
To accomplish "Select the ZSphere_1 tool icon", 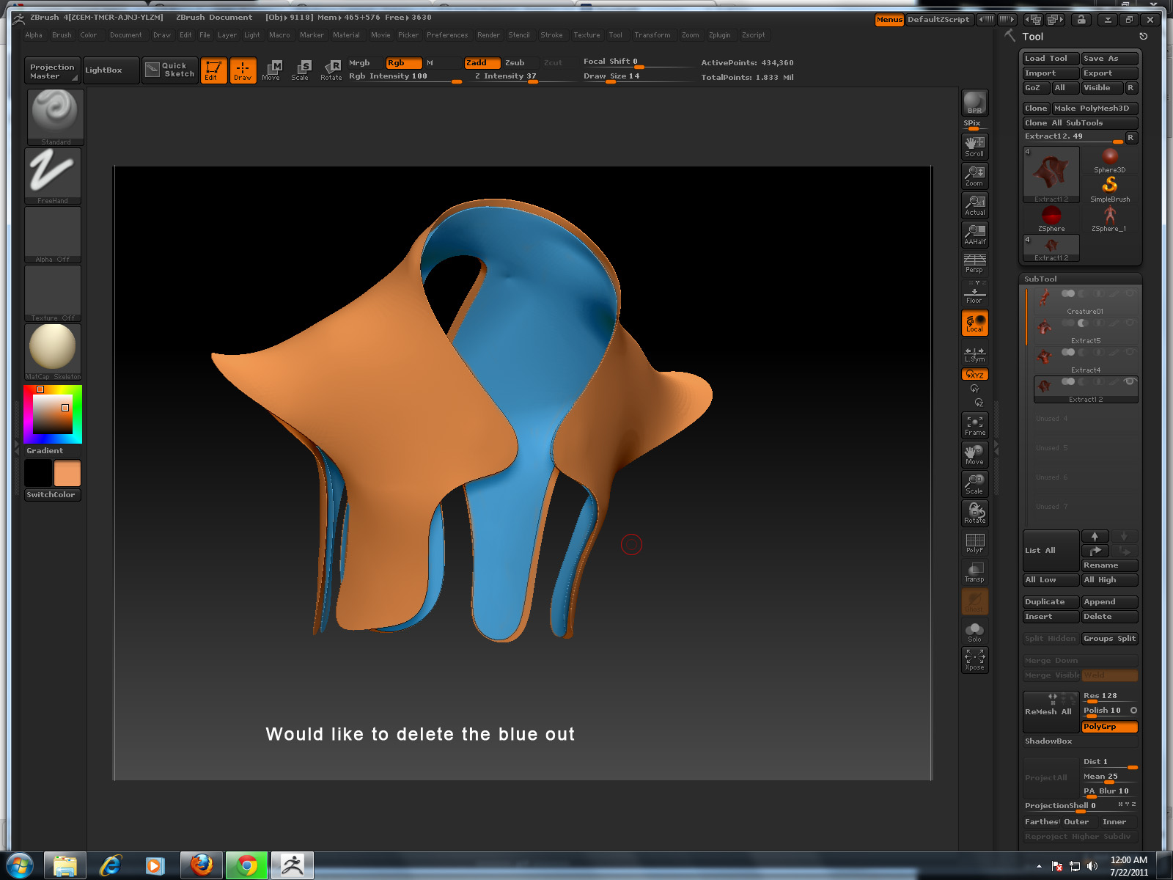I will coord(1109,219).
